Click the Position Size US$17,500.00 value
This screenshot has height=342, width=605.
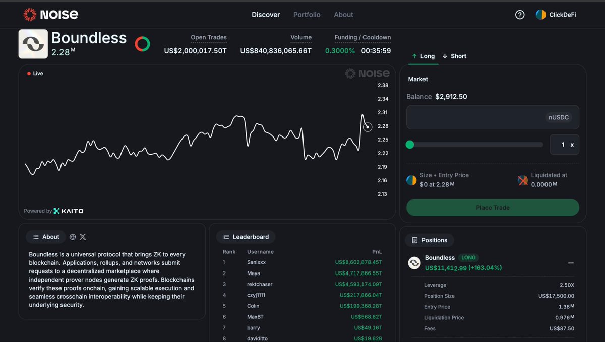[556, 296]
